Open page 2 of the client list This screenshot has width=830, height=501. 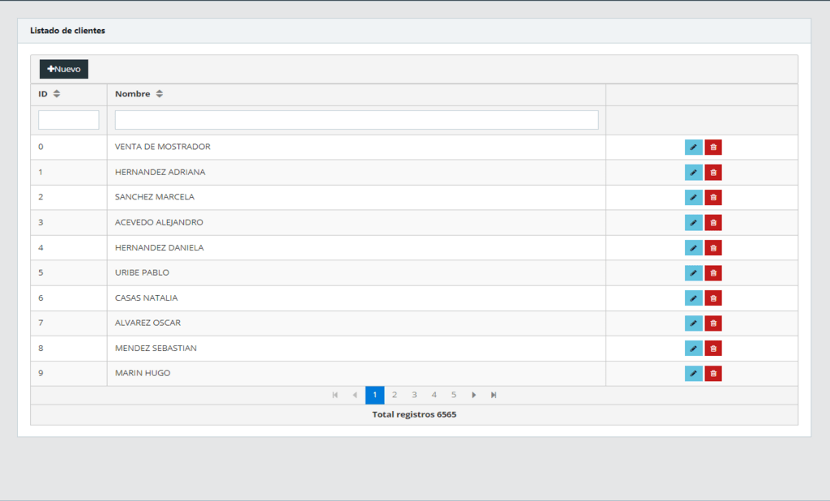click(395, 395)
